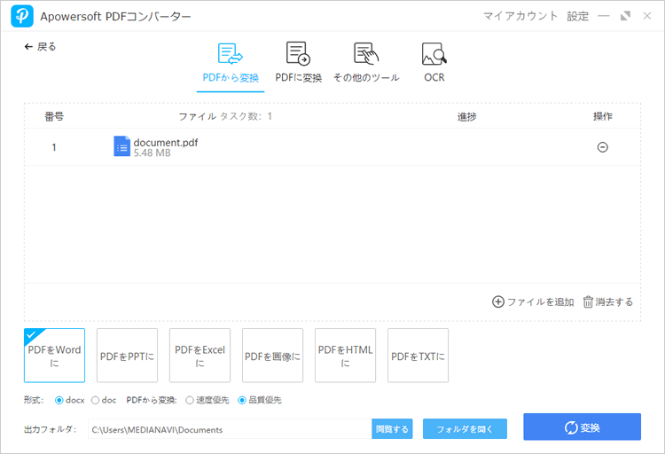Click the document.pdf file icon

(121, 146)
